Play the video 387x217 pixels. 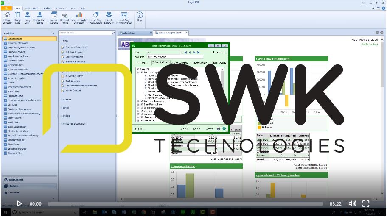pyautogui.click(x=19, y=204)
